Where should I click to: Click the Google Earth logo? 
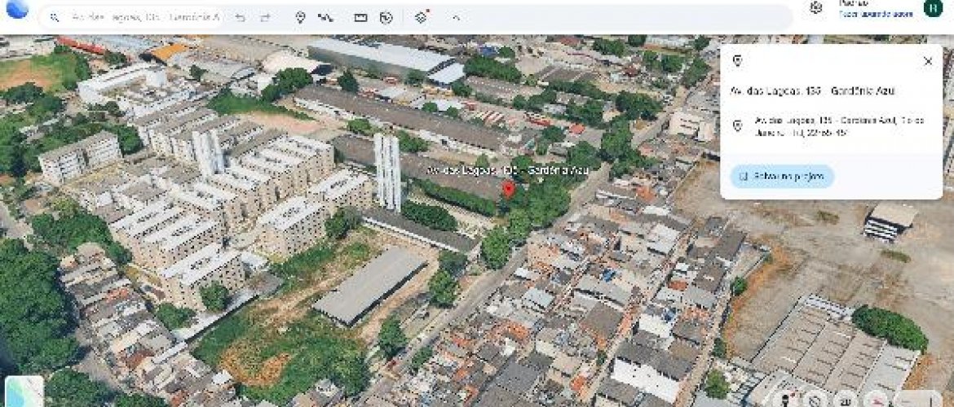(16, 8)
